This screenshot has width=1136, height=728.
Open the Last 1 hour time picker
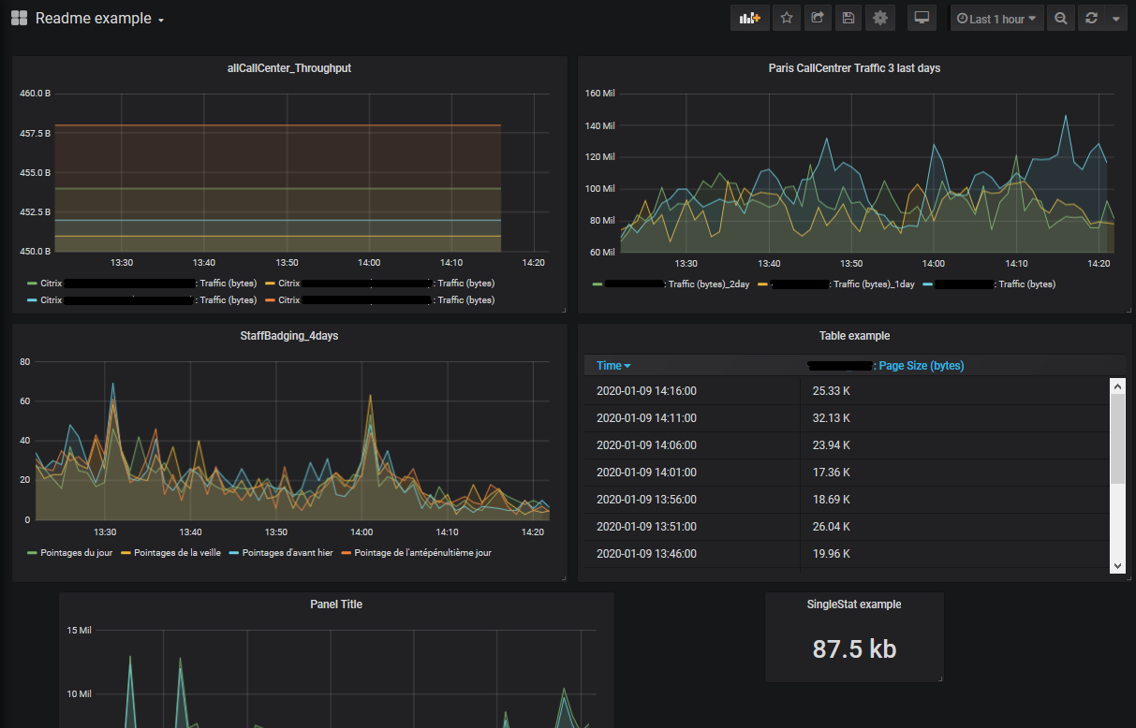tap(996, 18)
